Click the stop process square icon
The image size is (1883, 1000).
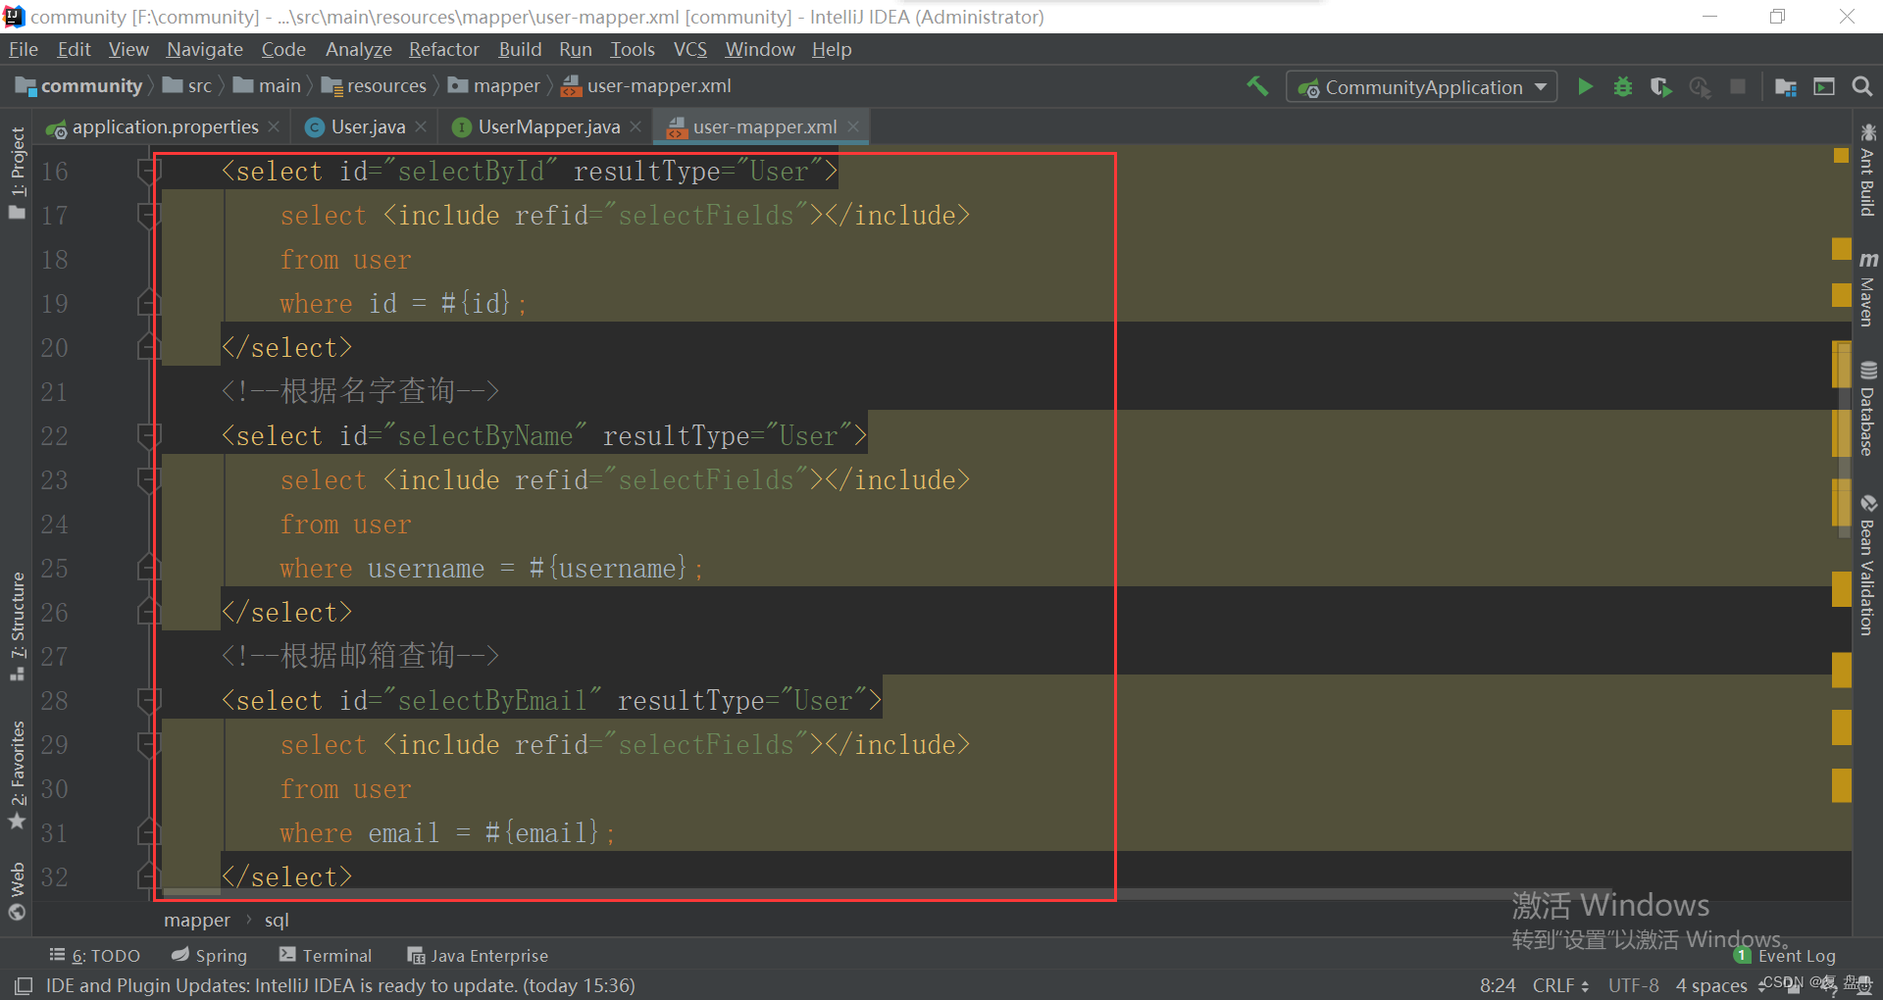pyautogui.click(x=1738, y=86)
